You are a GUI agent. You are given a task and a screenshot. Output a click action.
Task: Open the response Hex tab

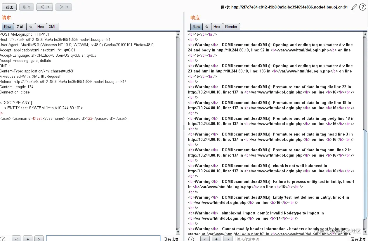[217, 27]
